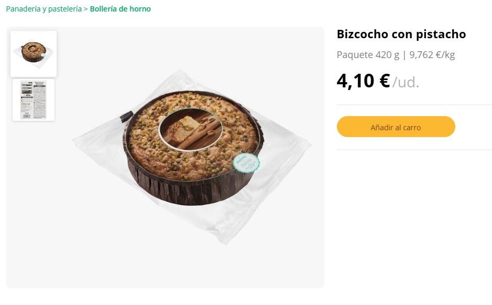This screenshot has width=492, height=305.
Task: Click the "Bizcocho con pistacho" product title
Action: coord(401,35)
